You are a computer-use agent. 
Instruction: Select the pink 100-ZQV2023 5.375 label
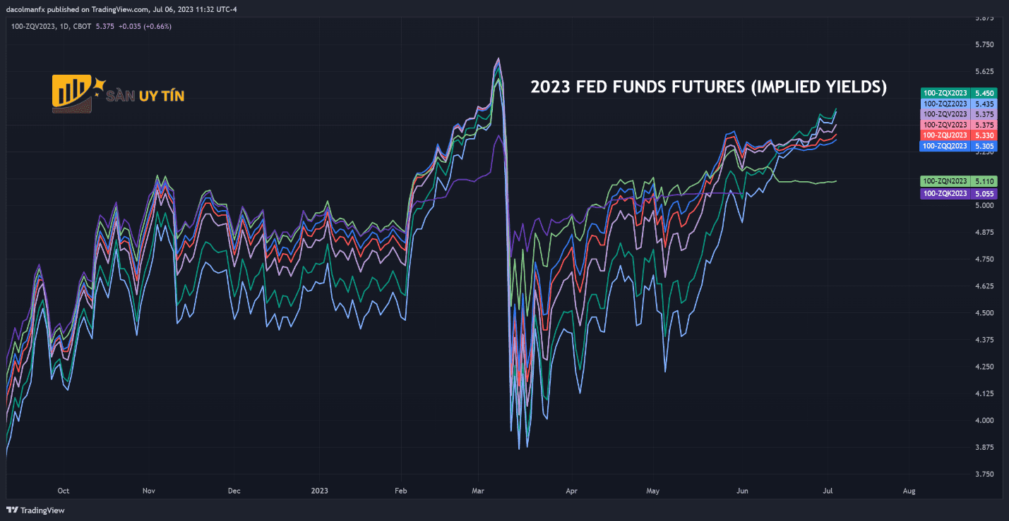click(x=958, y=125)
